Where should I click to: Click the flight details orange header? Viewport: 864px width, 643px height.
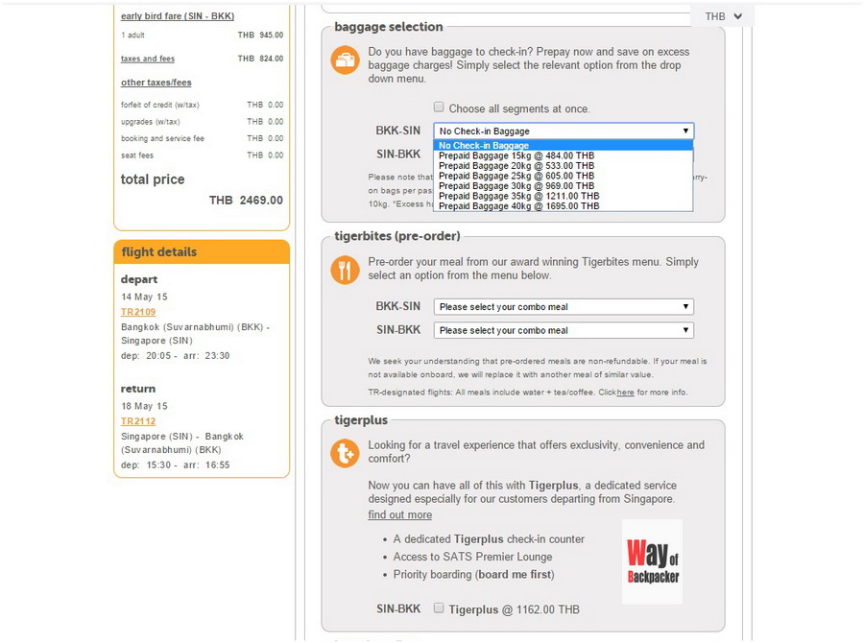202,251
